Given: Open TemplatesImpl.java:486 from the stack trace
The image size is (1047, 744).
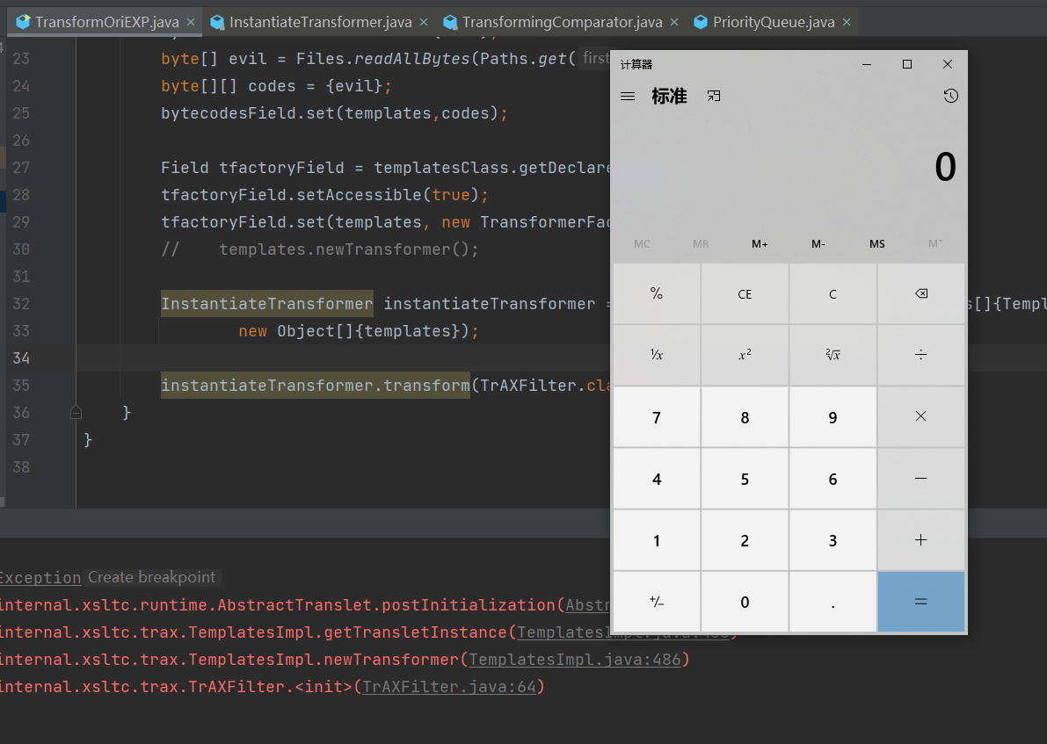Looking at the screenshot, I should coord(576,659).
